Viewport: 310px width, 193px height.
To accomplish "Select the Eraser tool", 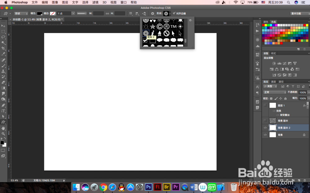I will [3, 82].
